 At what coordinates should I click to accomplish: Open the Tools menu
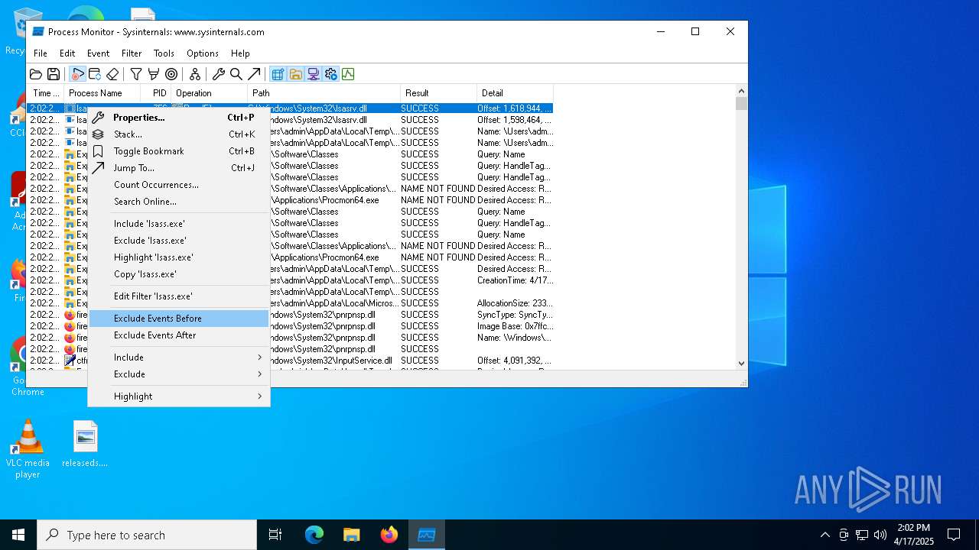click(x=164, y=53)
